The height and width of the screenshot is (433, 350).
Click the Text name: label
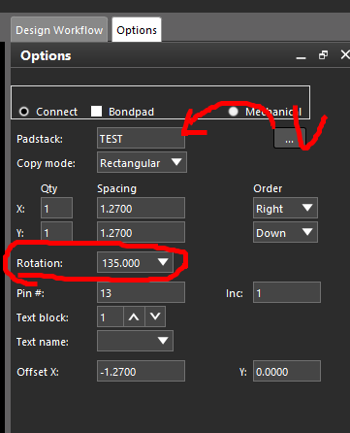click(x=43, y=342)
